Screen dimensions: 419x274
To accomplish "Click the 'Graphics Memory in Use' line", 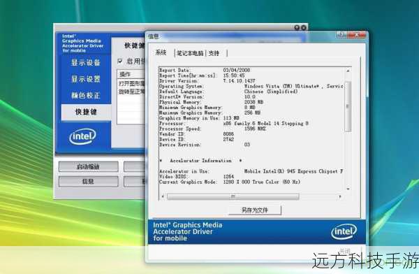I will pos(199,118).
